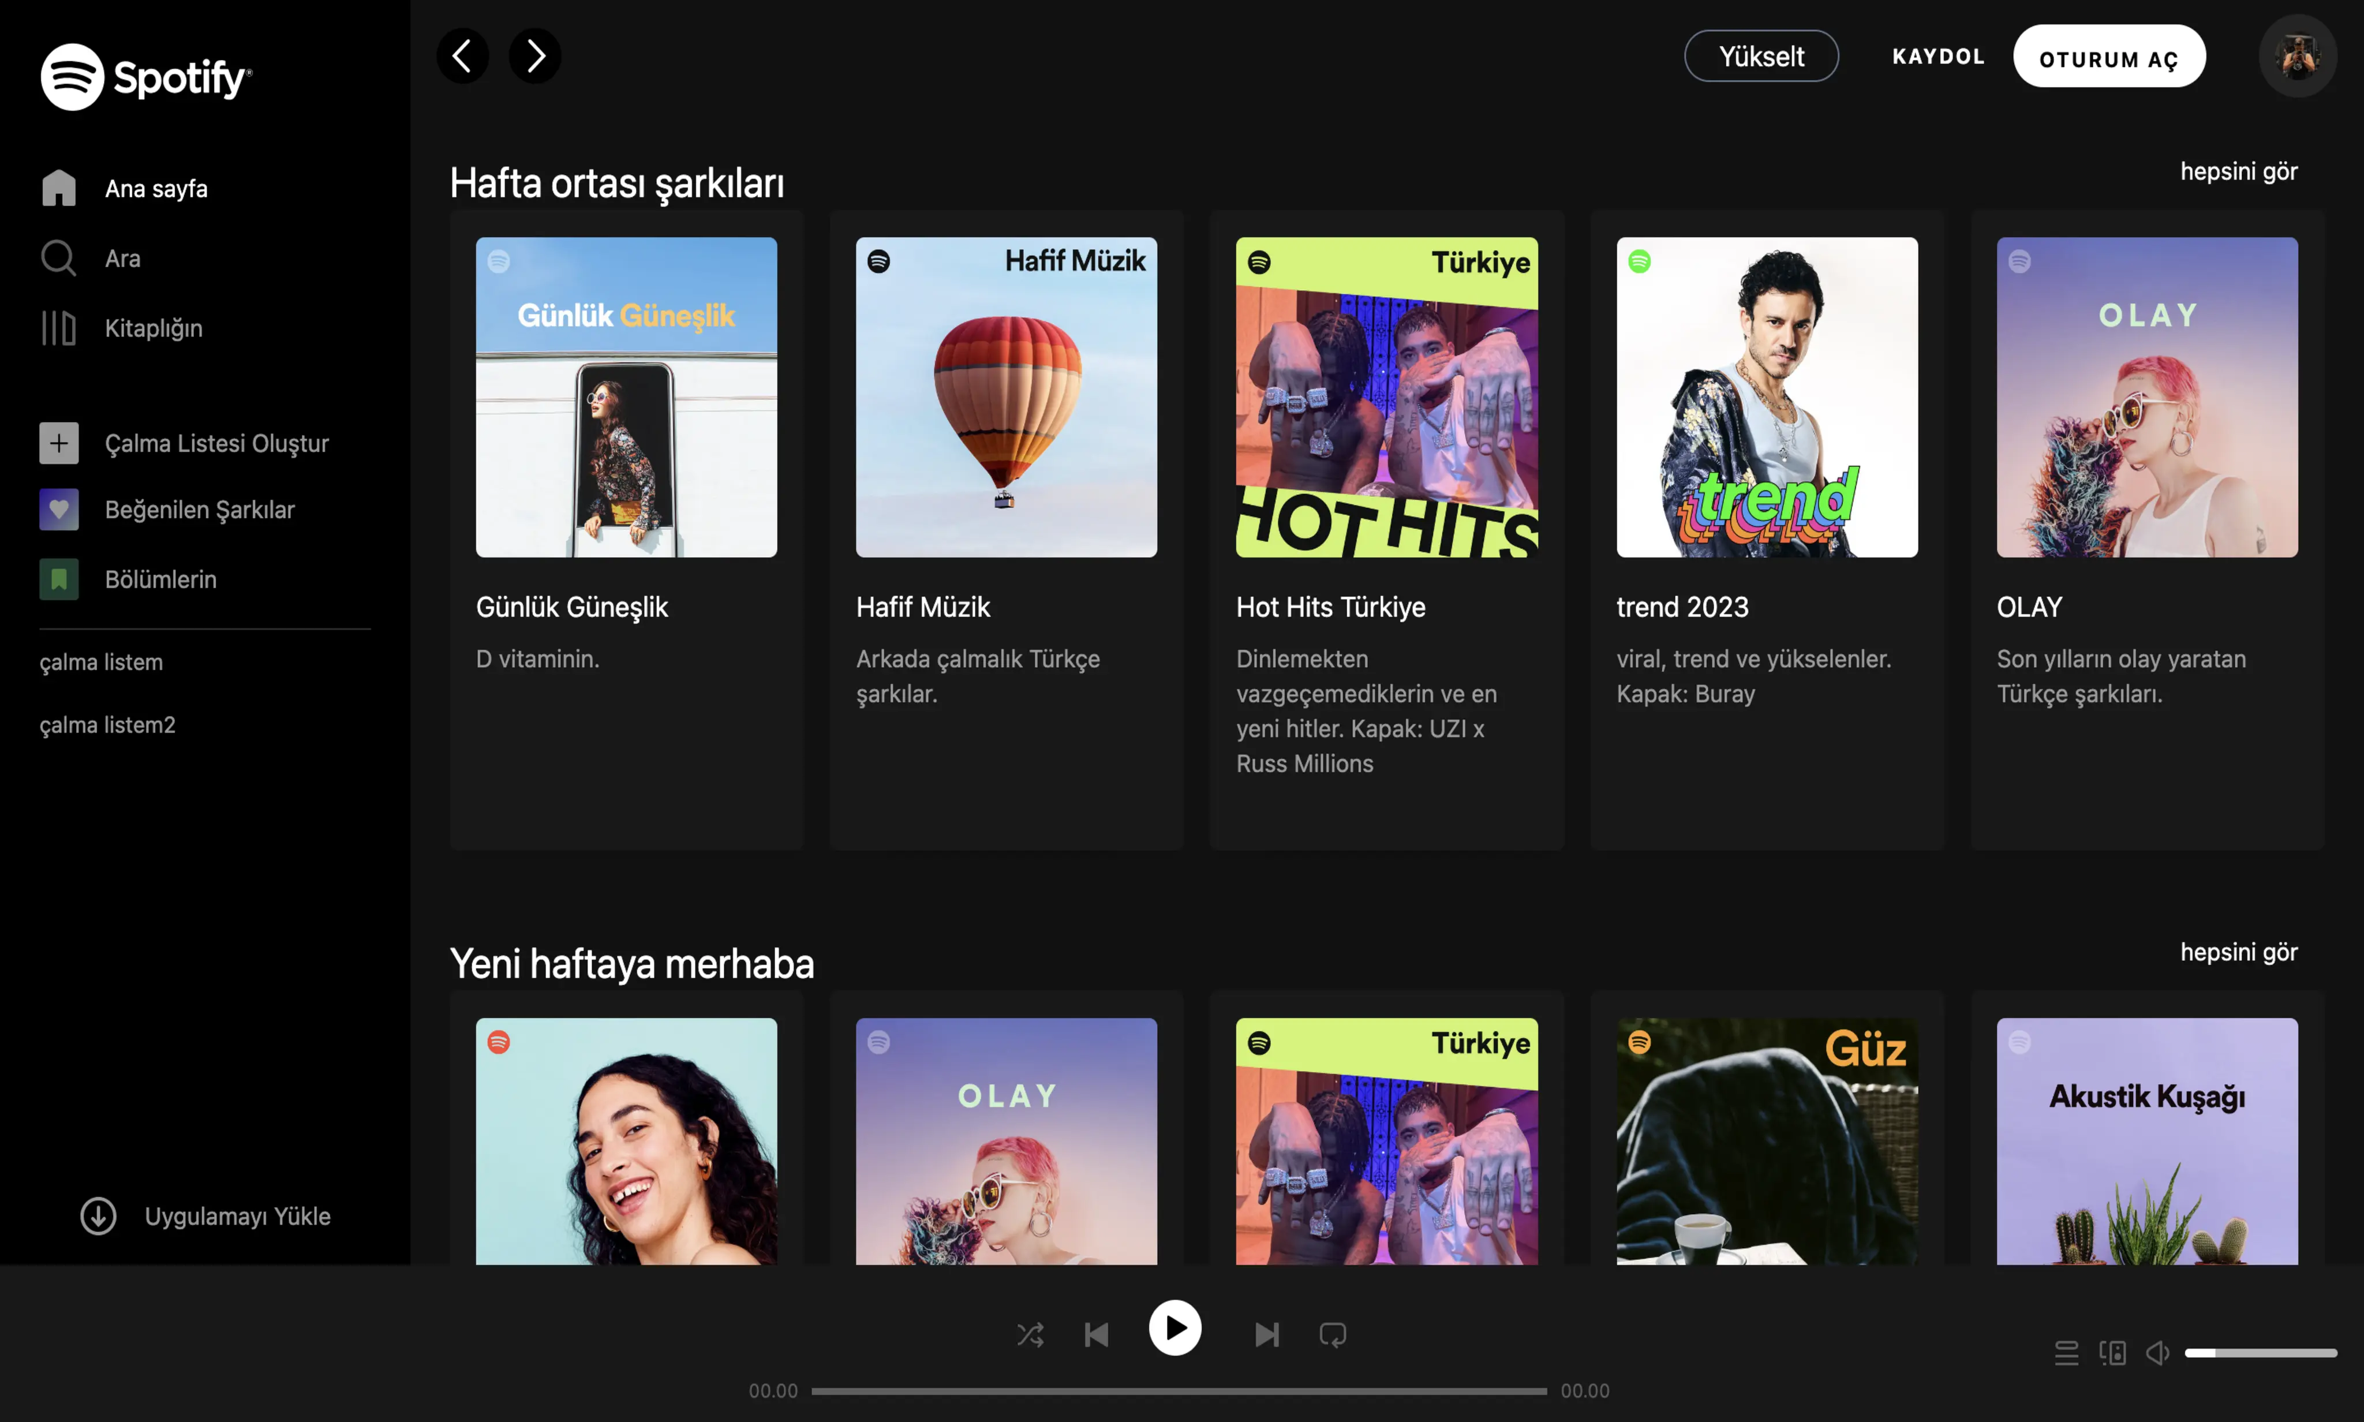Image resolution: width=2364 pixels, height=1422 pixels.
Task: Click the trend 2023 title text
Action: tap(1682, 608)
